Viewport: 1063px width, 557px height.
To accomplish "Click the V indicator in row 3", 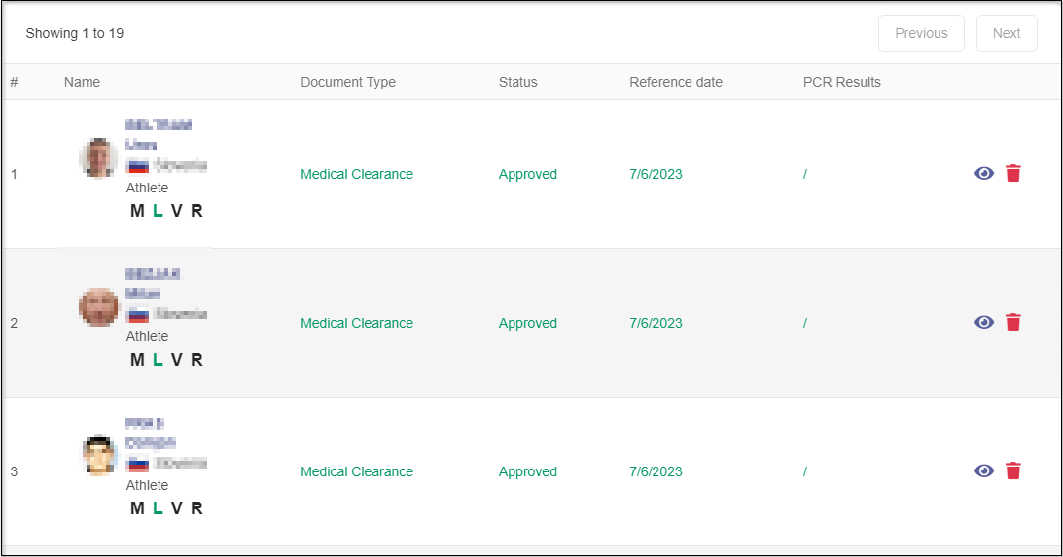I will (x=176, y=508).
